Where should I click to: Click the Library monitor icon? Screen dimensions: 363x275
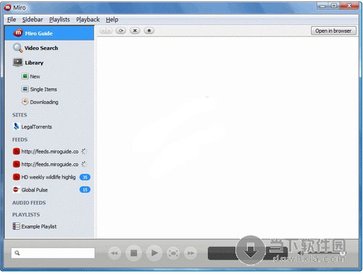pyautogui.click(x=17, y=62)
